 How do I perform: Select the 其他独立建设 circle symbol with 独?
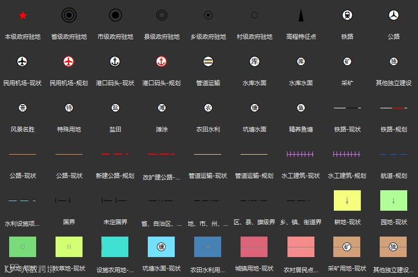coord(394,61)
